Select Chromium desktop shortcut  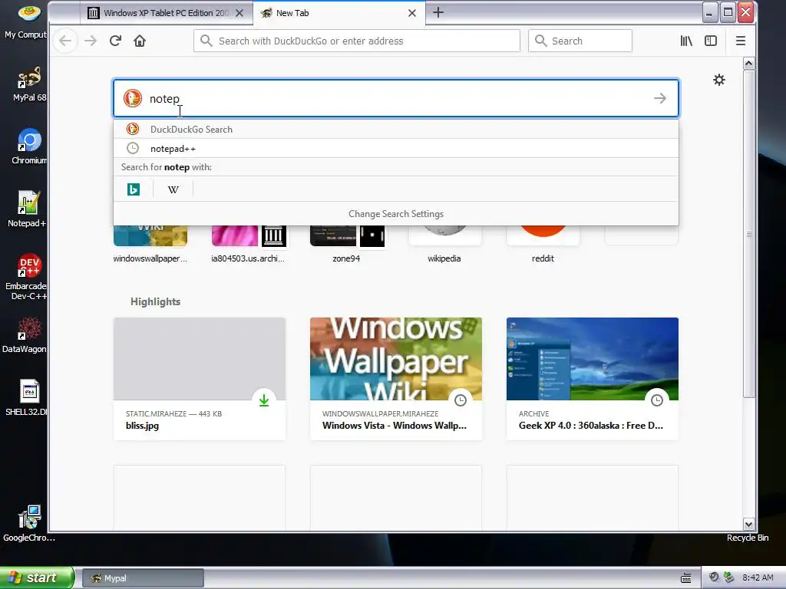tap(29, 146)
